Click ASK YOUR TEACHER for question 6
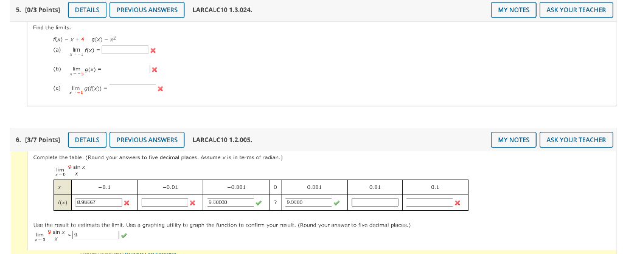The height and width of the screenshot is (254, 623). tap(576, 140)
